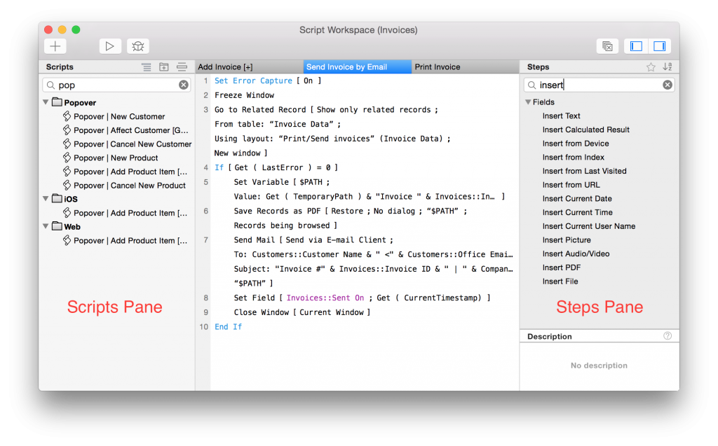Image resolution: width=718 pixels, height=446 pixels.
Task: Hide the Scripts pane using its pane toggle icon
Action: [635, 45]
